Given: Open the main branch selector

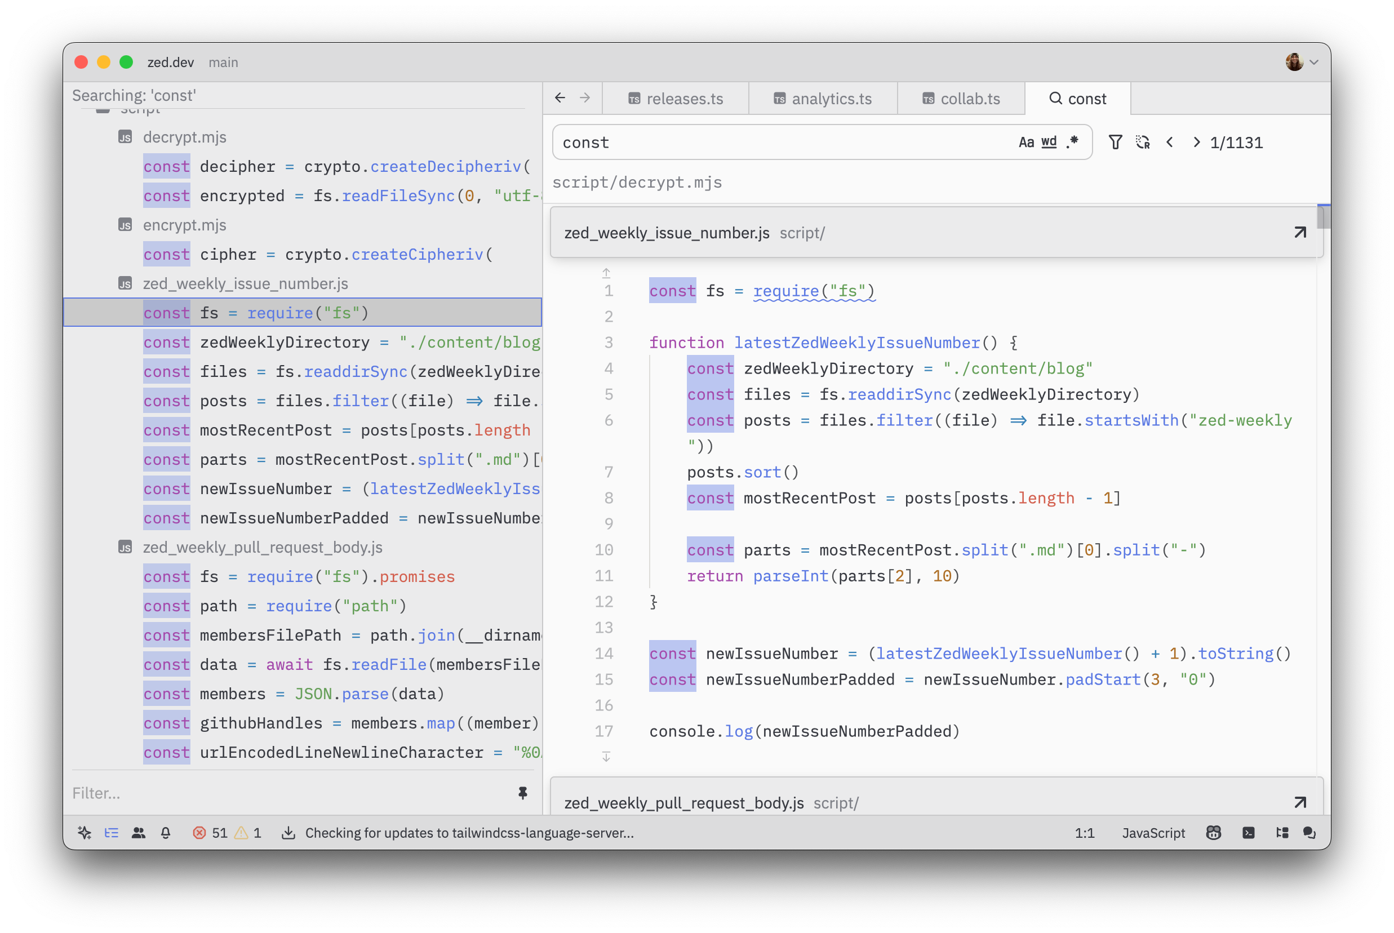Looking at the screenshot, I should 223,62.
